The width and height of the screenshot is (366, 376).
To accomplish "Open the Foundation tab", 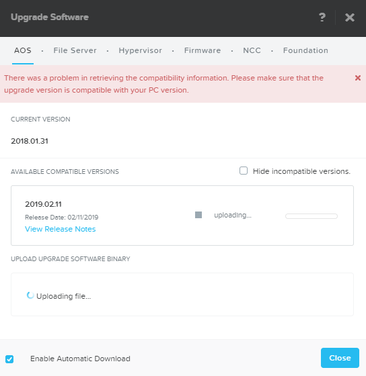I will click(305, 50).
